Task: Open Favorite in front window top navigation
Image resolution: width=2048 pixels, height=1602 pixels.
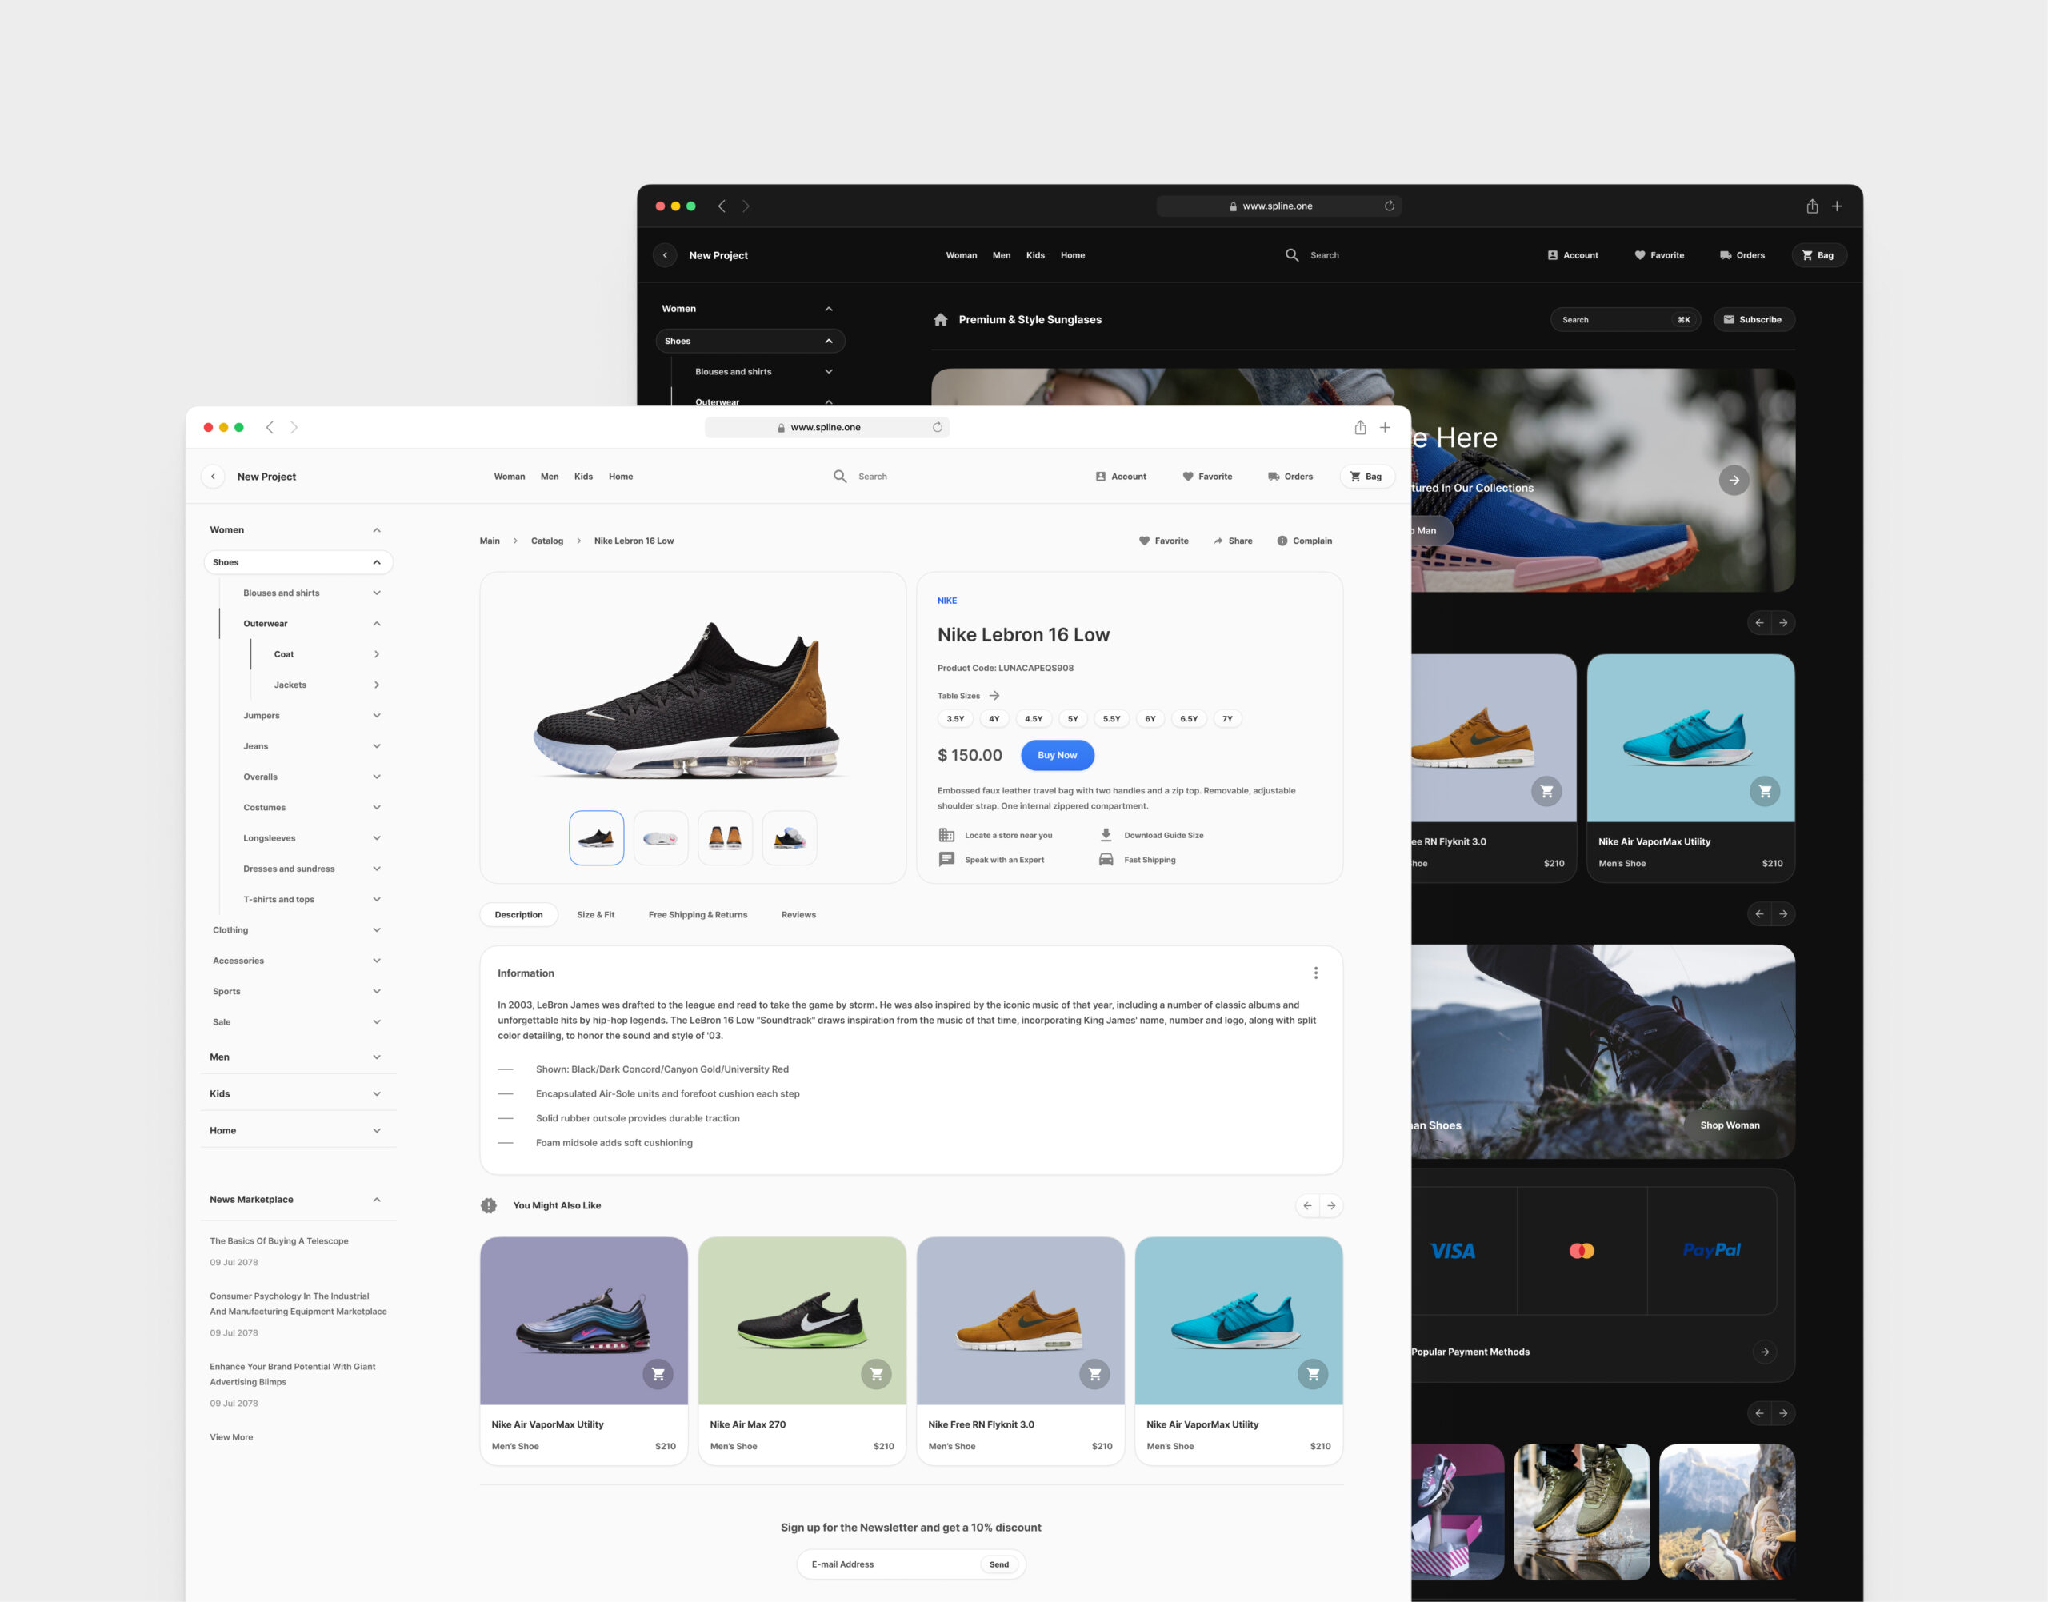Action: [x=1207, y=477]
